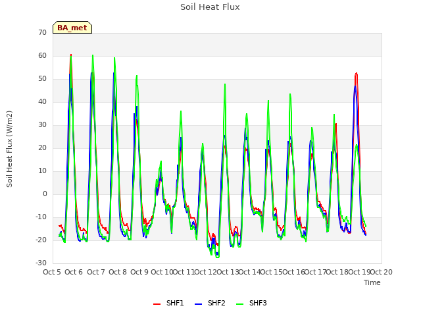Image resolution: width=421 pixels, height=316 pixels.
Task: Click the 60 y-axis tick label
Action: click(x=42, y=55)
